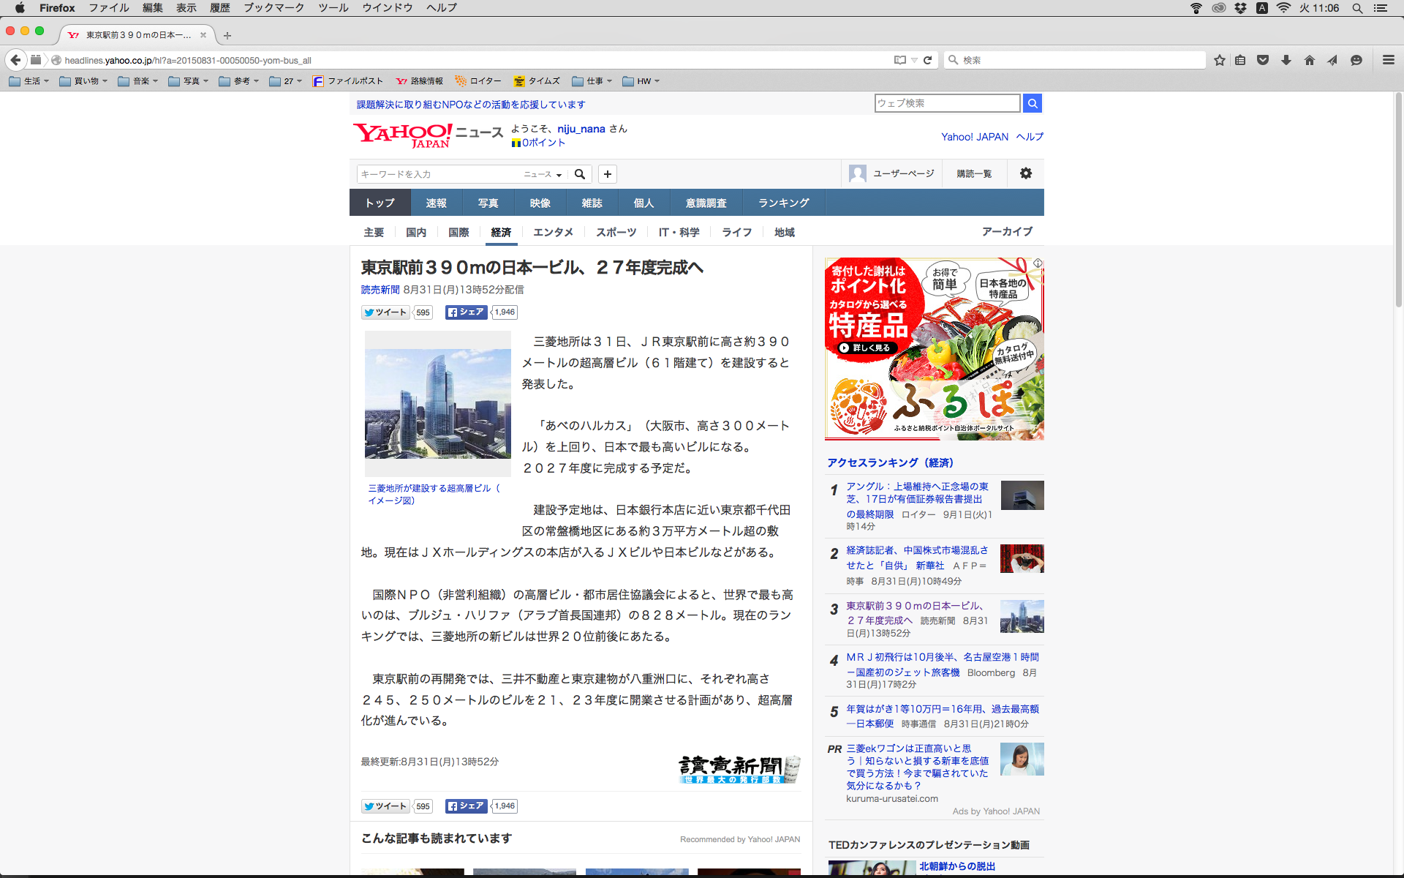The height and width of the screenshot is (878, 1404).
Task: Go home using the house icon
Action: coord(1309,60)
